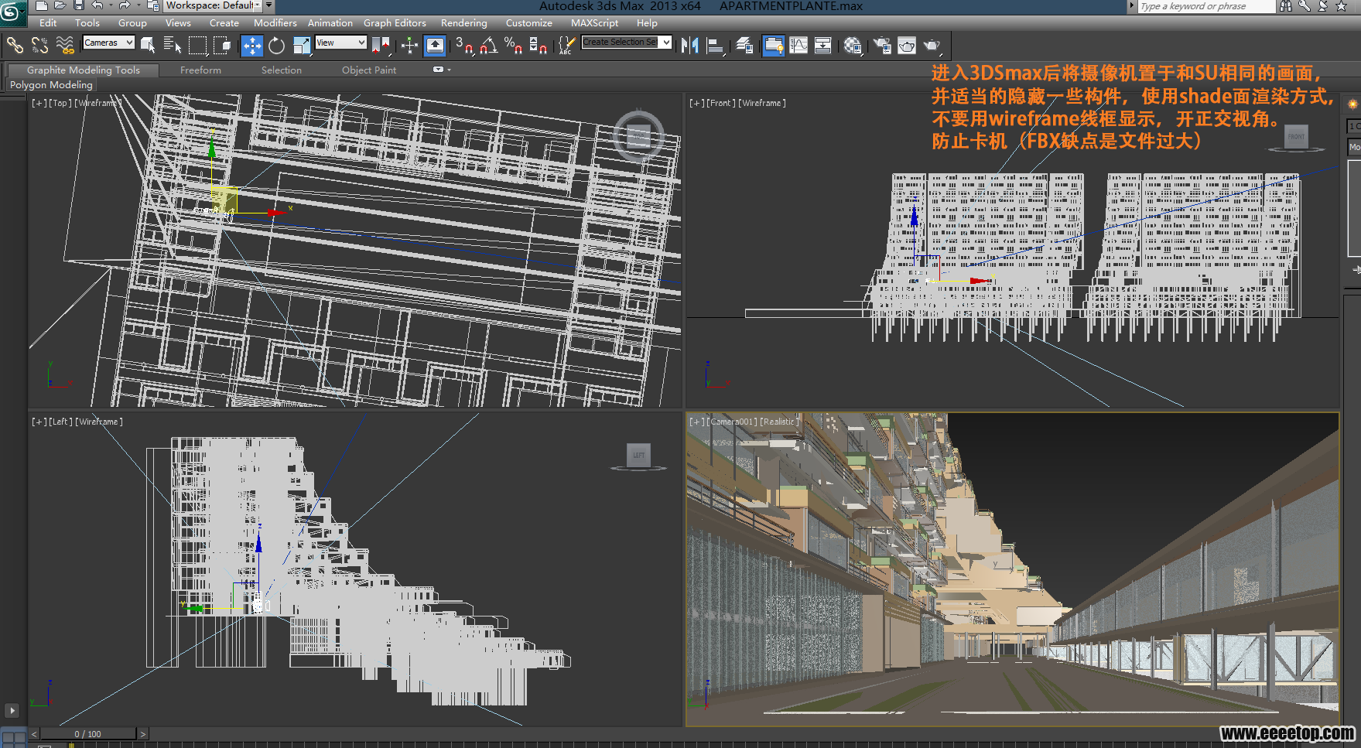Activate Select and Uniform Scale tool
Screen dimensions: 1361x748
(x=302, y=46)
